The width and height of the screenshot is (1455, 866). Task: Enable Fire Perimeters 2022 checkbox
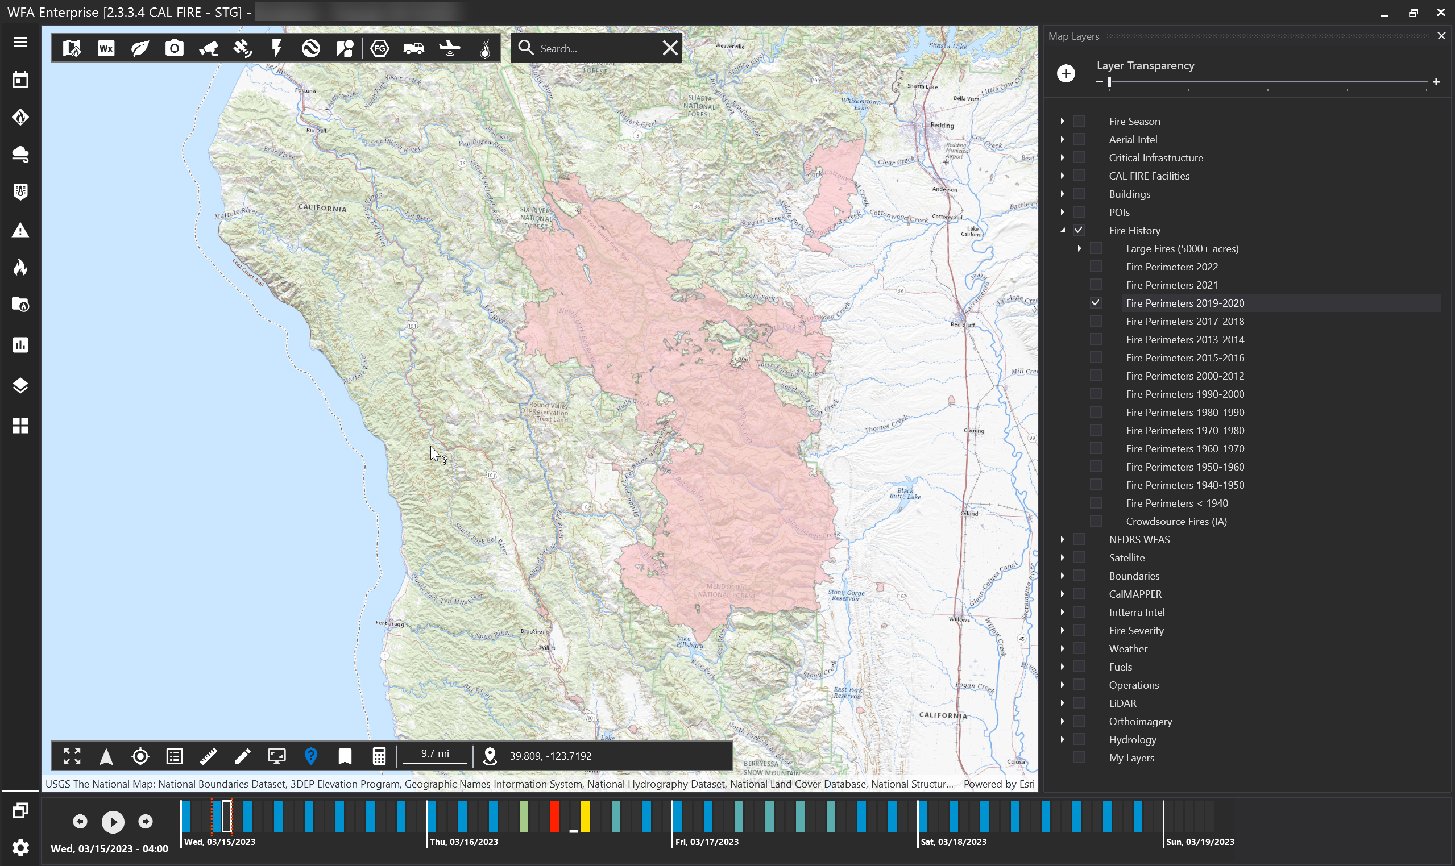[x=1096, y=267]
